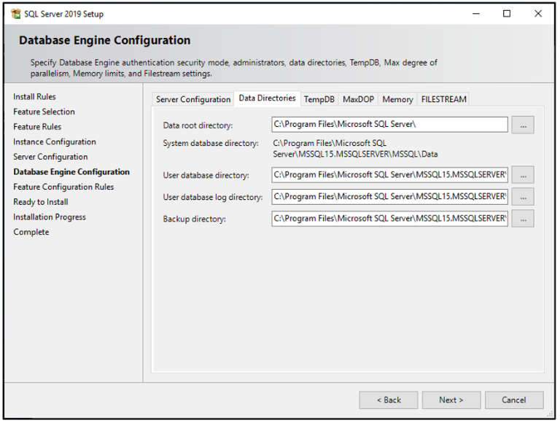Image resolution: width=560 pixels, height=423 pixels.
Task: Click the Data root directory text field
Action: 389,125
